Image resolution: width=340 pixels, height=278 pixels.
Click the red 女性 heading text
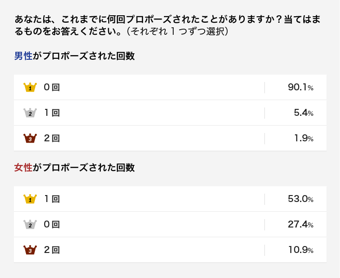click(23, 168)
